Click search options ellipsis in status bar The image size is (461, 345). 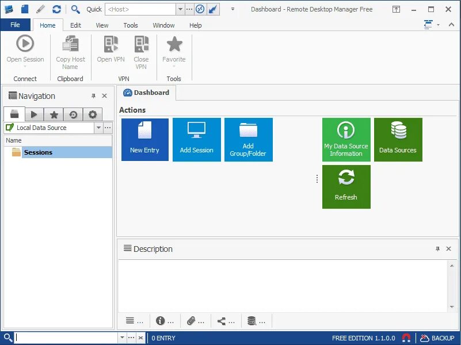coord(131,338)
